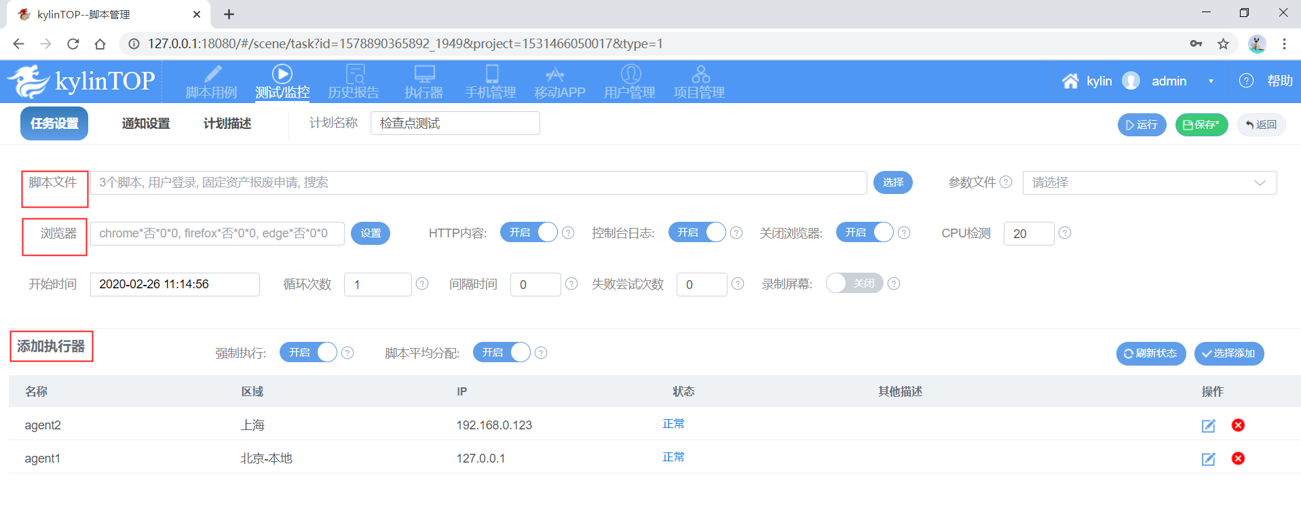Viewport: 1301px width, 525px height.
Task: Click the red delete icon for agent1
Action: point(1238,459)
